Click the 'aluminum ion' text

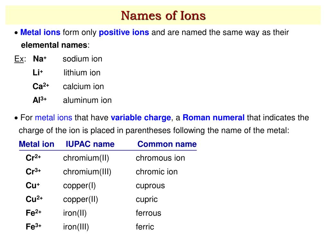click(x=87, y=100)
